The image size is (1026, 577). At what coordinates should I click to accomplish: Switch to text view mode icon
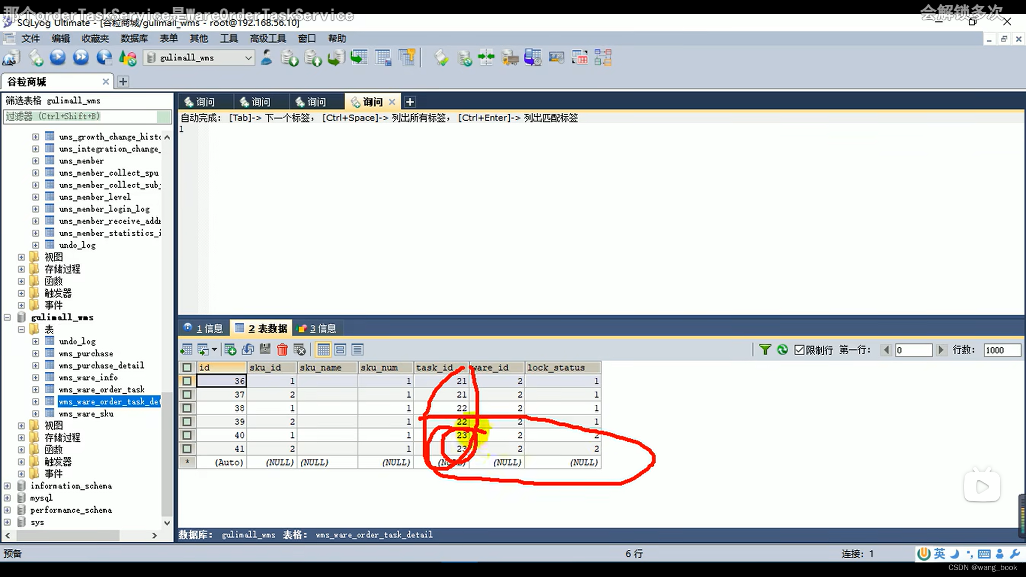coord(357,350)
